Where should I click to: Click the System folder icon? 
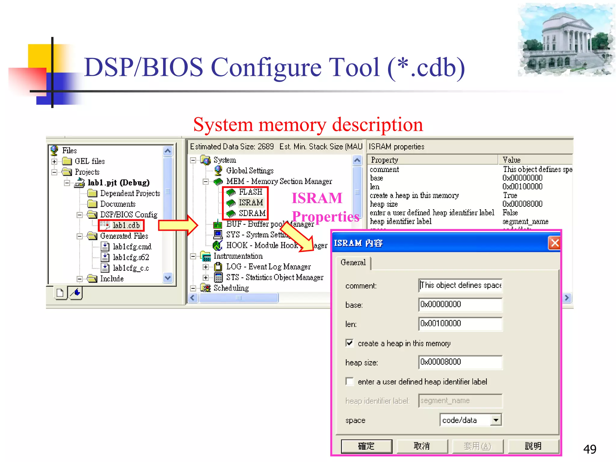click(x=206, y=160)
